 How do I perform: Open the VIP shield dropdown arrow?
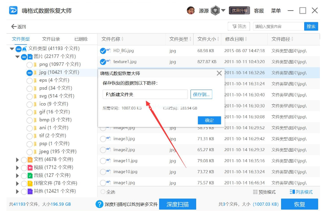click(223, 10)
